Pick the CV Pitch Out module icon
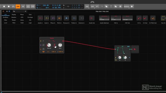The image size is (166, 93). click(x=153, y=18)
